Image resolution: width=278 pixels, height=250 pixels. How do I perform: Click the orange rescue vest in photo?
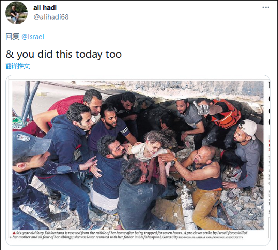(x=226, y=113)
